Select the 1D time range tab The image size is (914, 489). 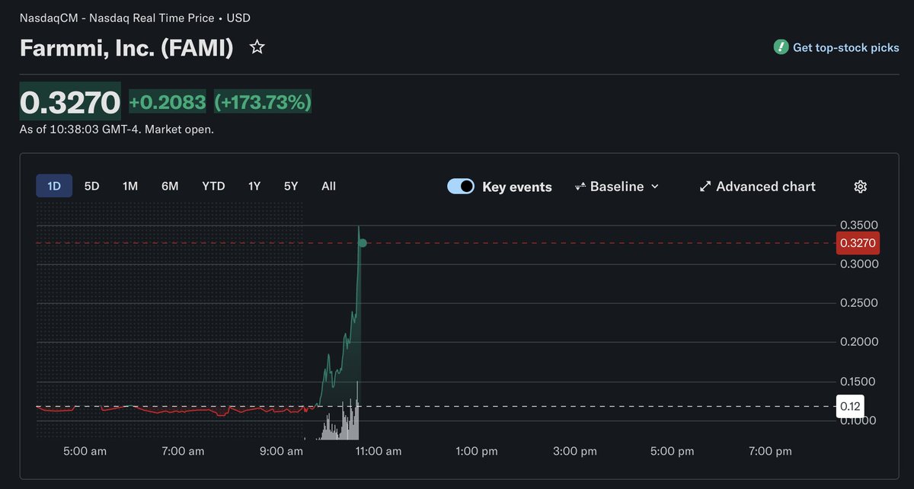54,186
